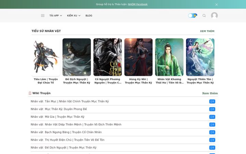Viewport: 246px width, 154px height.
Task: Click Nhân vật tag on Tần Mục row
Action: (x=37, y=101)
